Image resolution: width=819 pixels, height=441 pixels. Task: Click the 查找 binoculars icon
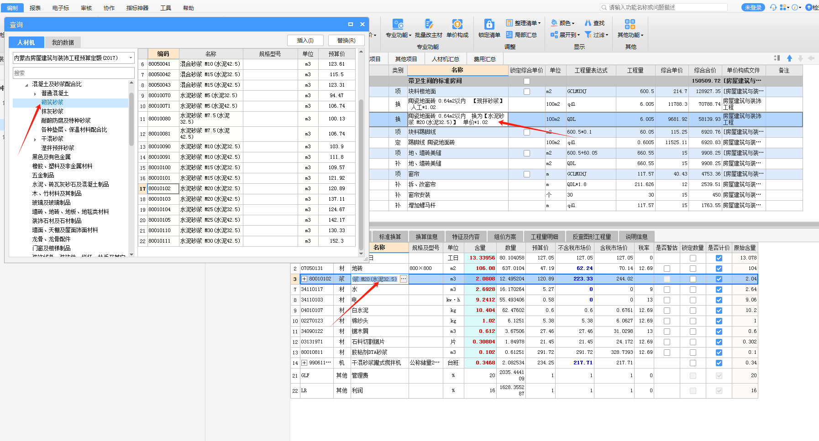pyautogui.click(x=588, y=23)
